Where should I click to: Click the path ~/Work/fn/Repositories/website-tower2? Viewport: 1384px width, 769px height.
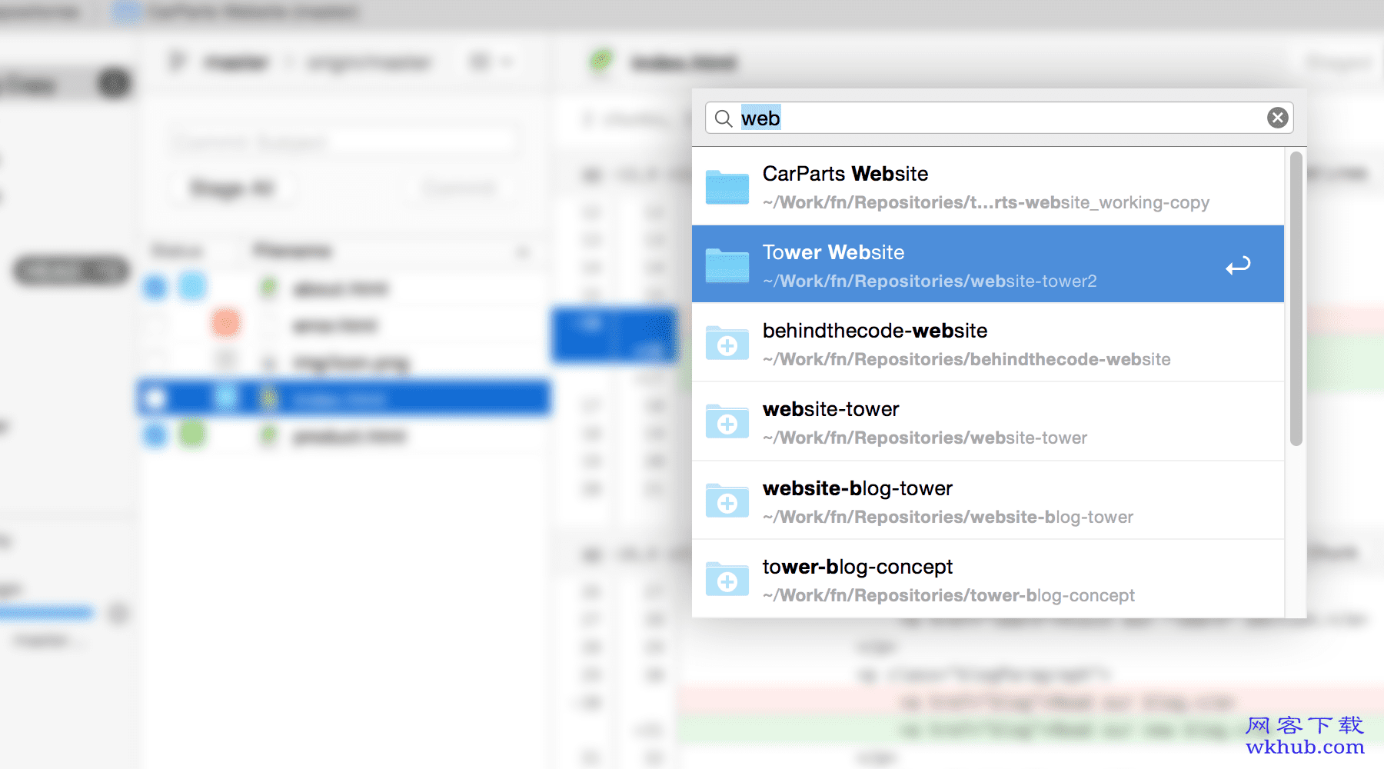[930, 281]
